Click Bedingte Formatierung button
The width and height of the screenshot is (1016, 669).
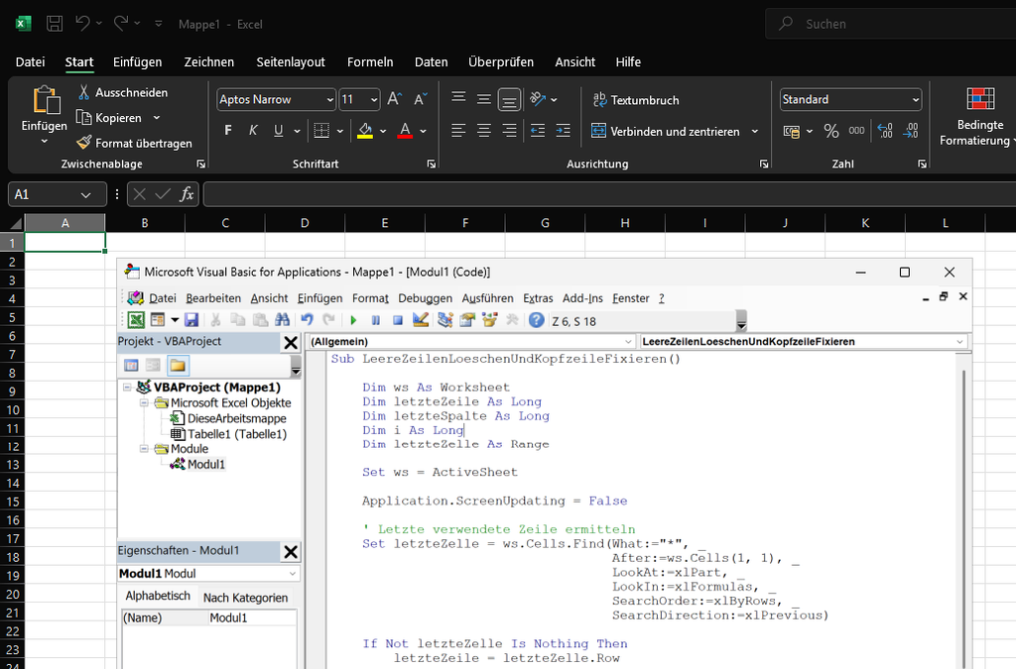tap(979, 117)
